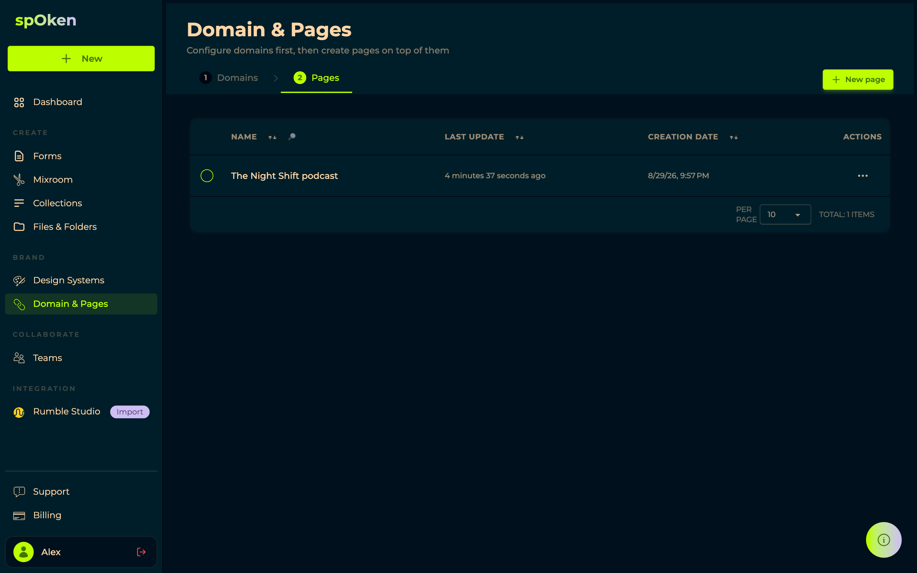Open The Night Shift podcast page
Viewport: 917px width, 573px height.
pyautogui.click(x=284, y=176)
